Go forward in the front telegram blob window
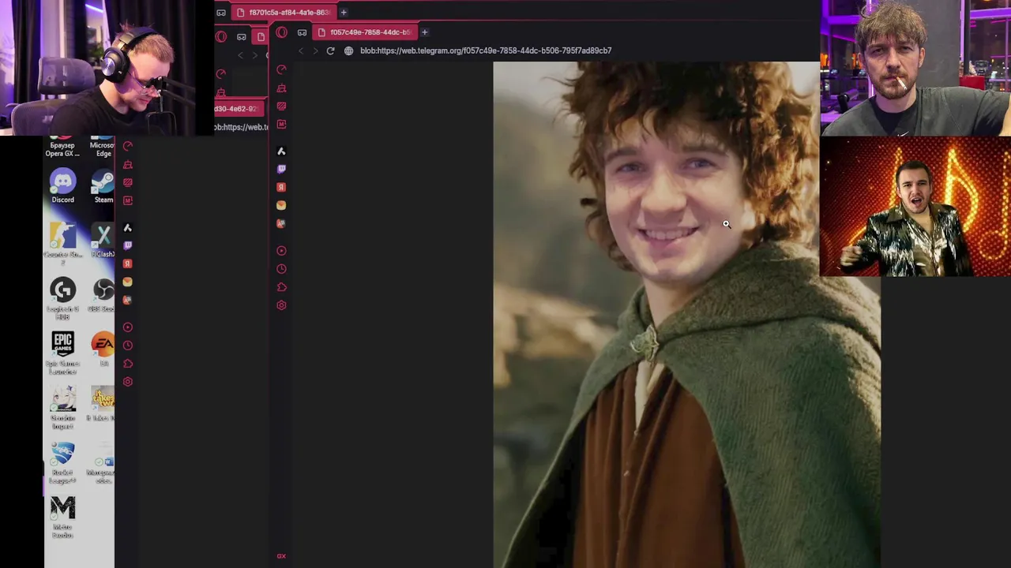 point(314,50)
